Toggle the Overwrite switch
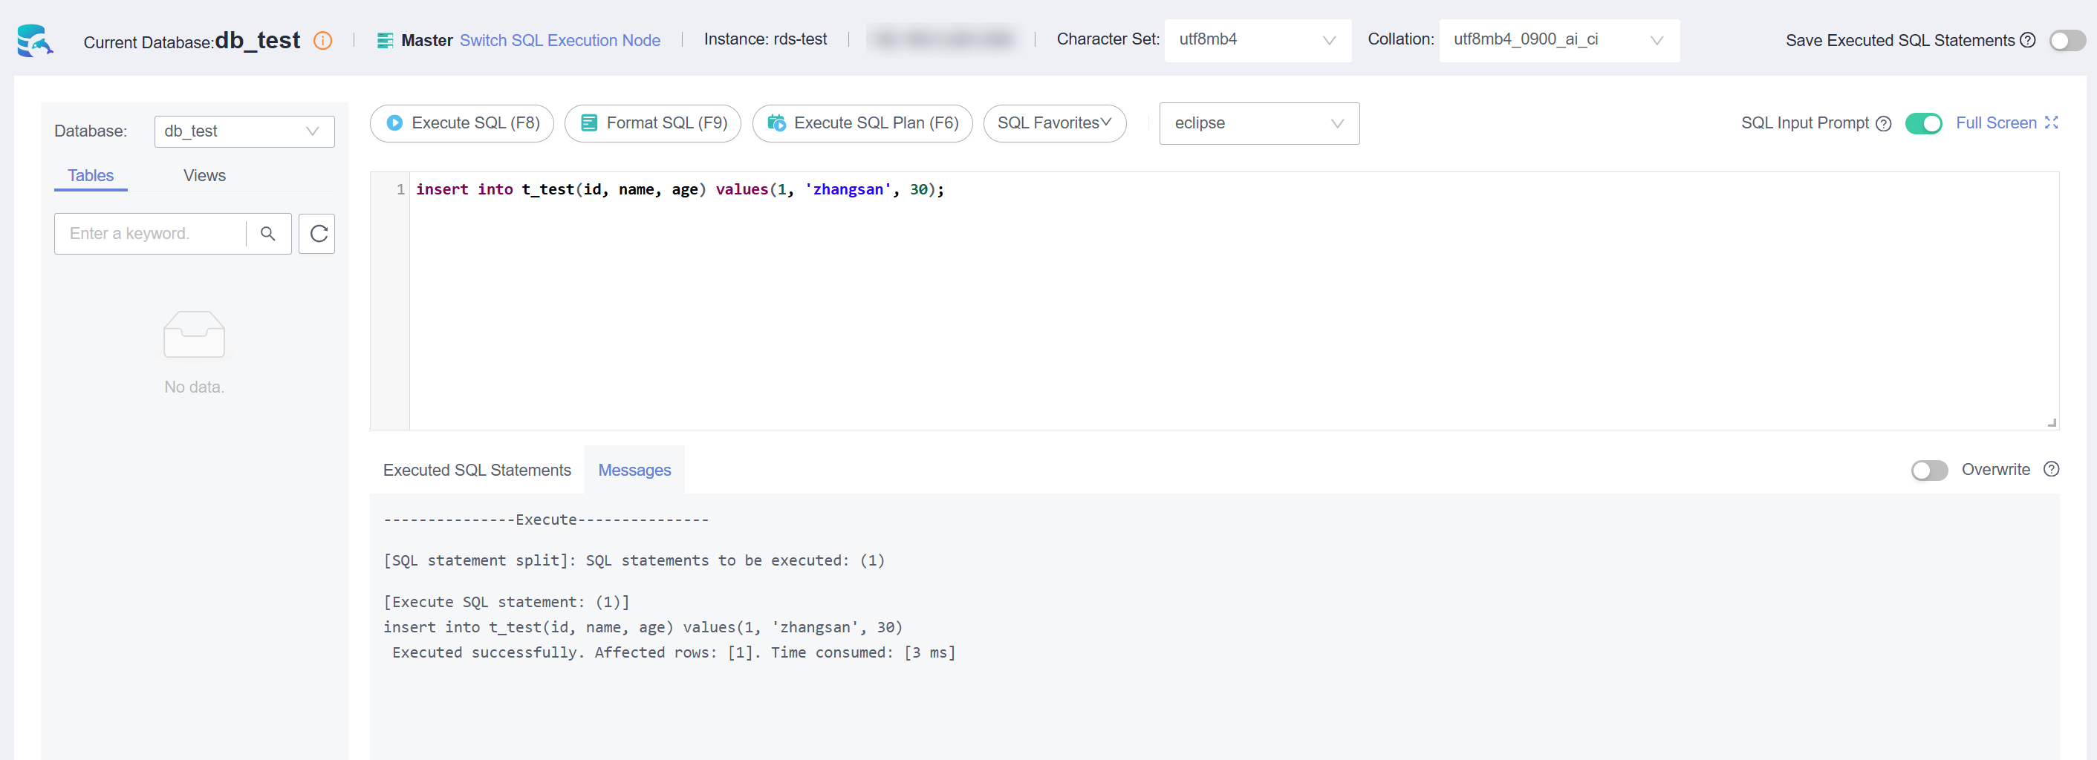The height and width of the screenshot is (760, 2097). tap(1928, 471)
